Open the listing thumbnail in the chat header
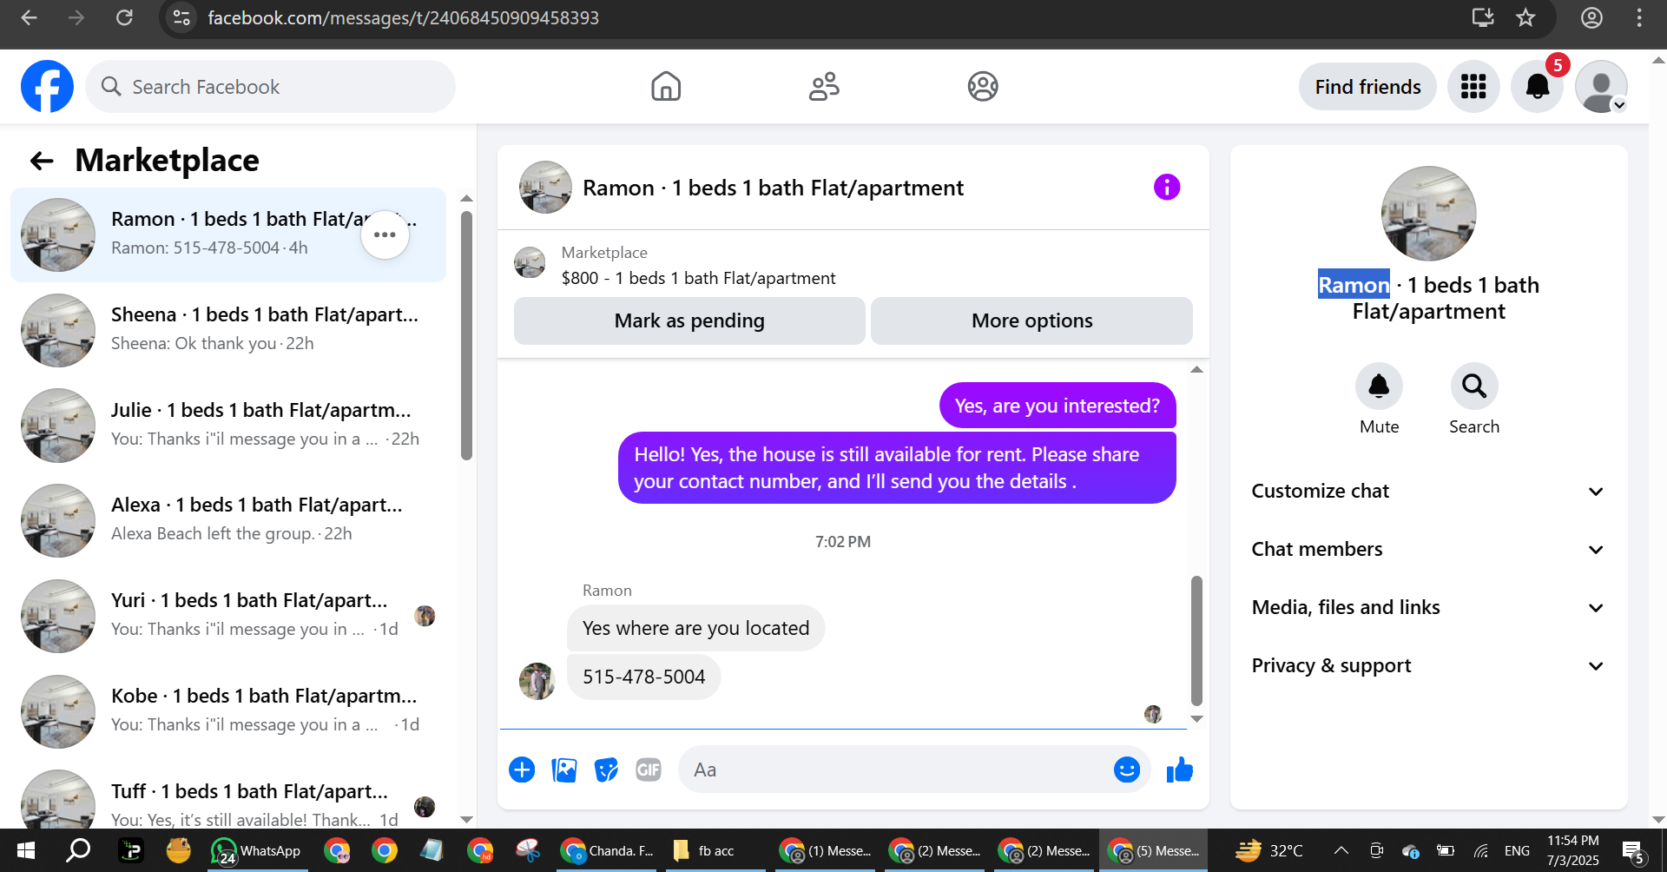This screenshot has height=872, width=1667. [x=545, y=187]
